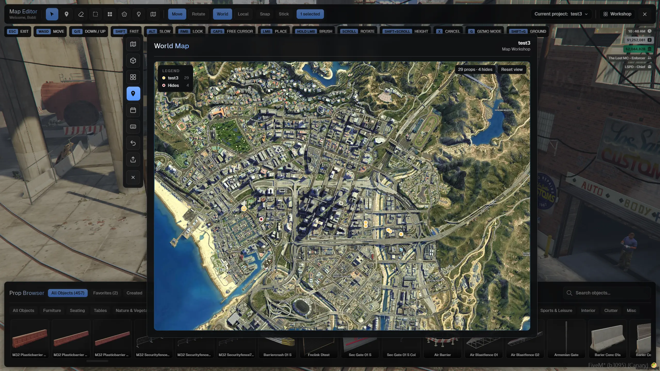
Task: Click the 1 selected badge
Action: (310, 14)
